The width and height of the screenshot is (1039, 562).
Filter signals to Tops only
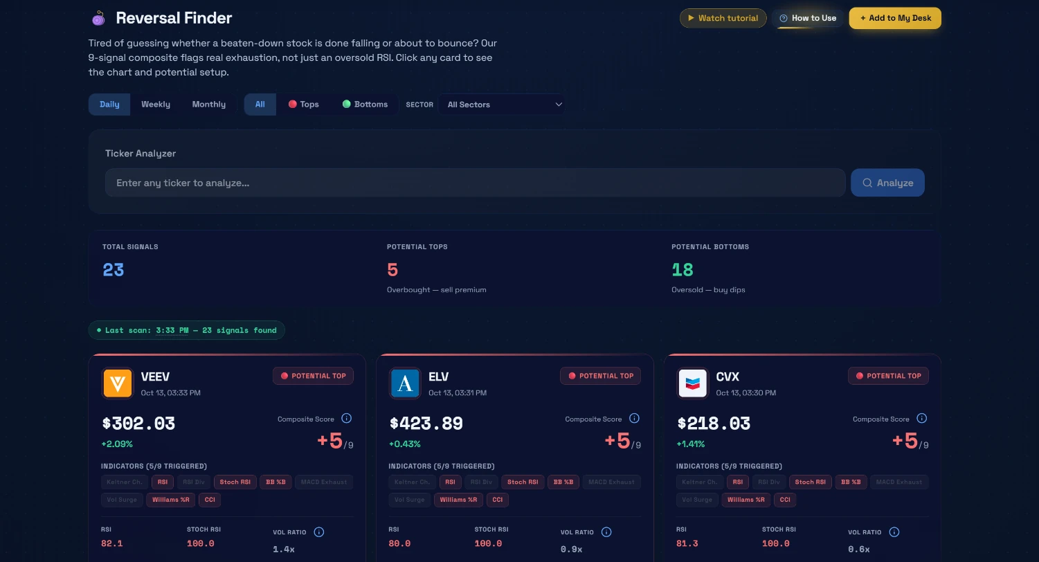click(x=304, y=105)
